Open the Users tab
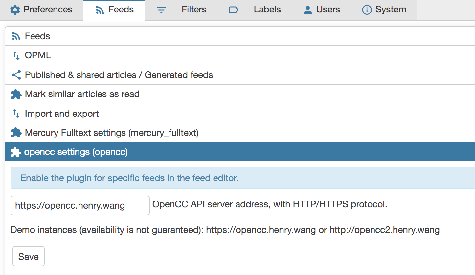This screenshot has height=275, width=475. coord(321,10)
